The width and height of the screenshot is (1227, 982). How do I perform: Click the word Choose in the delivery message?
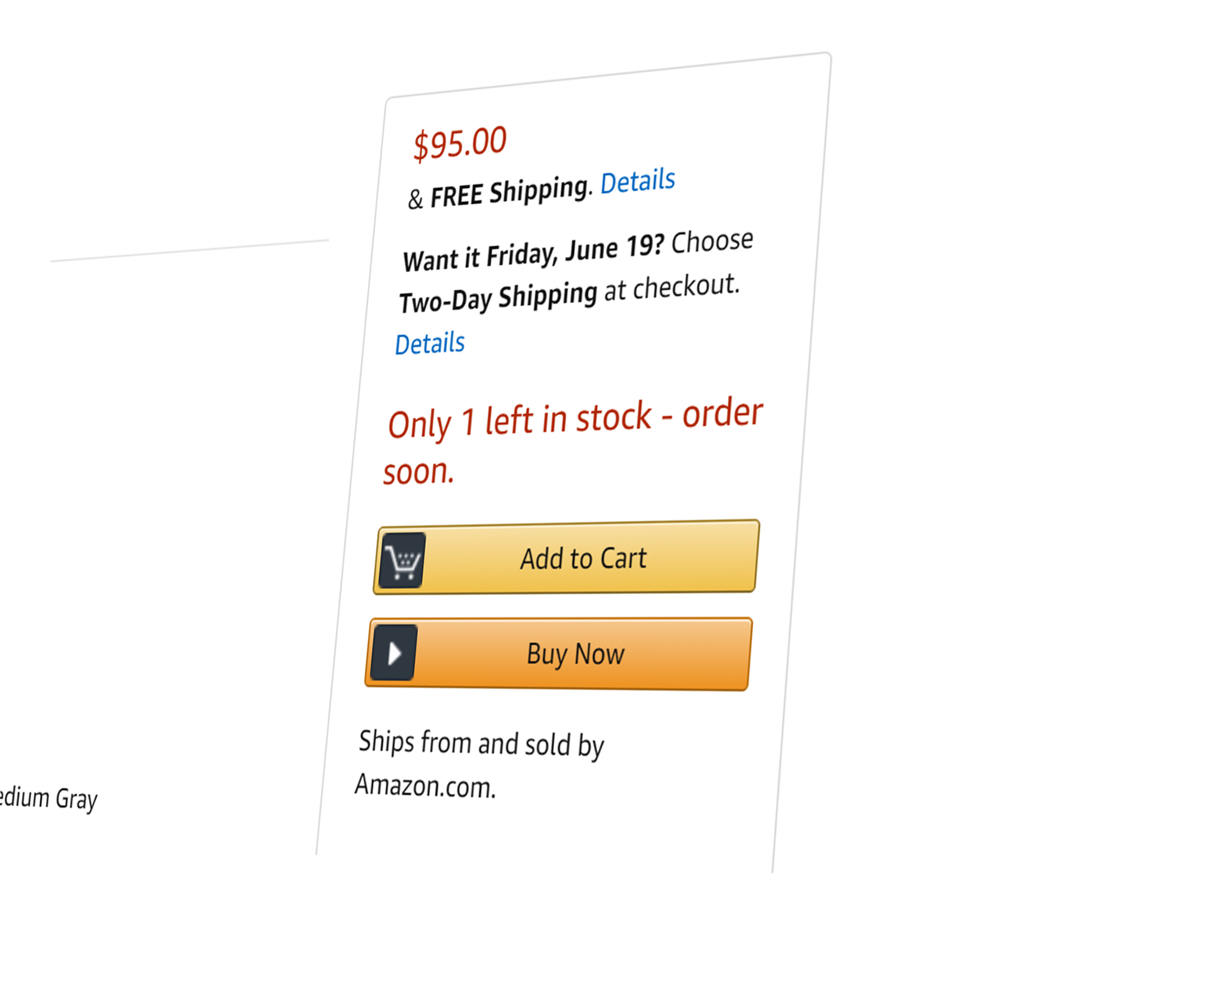coord(712,242)
